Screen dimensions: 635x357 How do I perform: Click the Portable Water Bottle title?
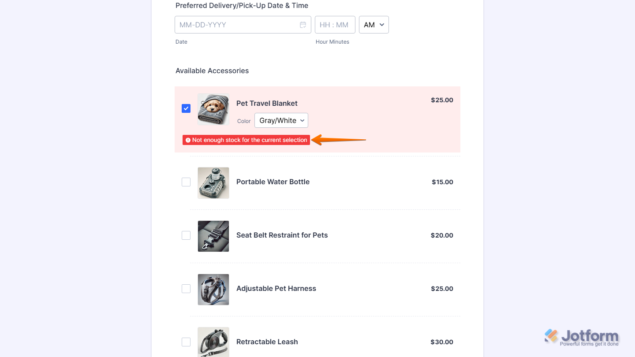click(273, 182)
